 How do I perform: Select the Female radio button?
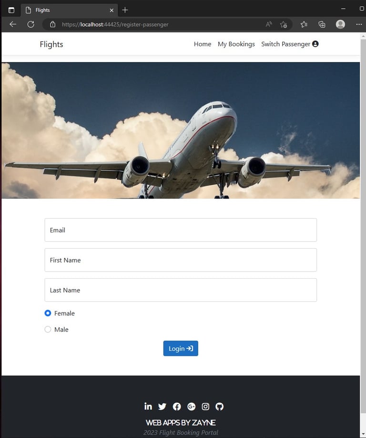[48, 313]
